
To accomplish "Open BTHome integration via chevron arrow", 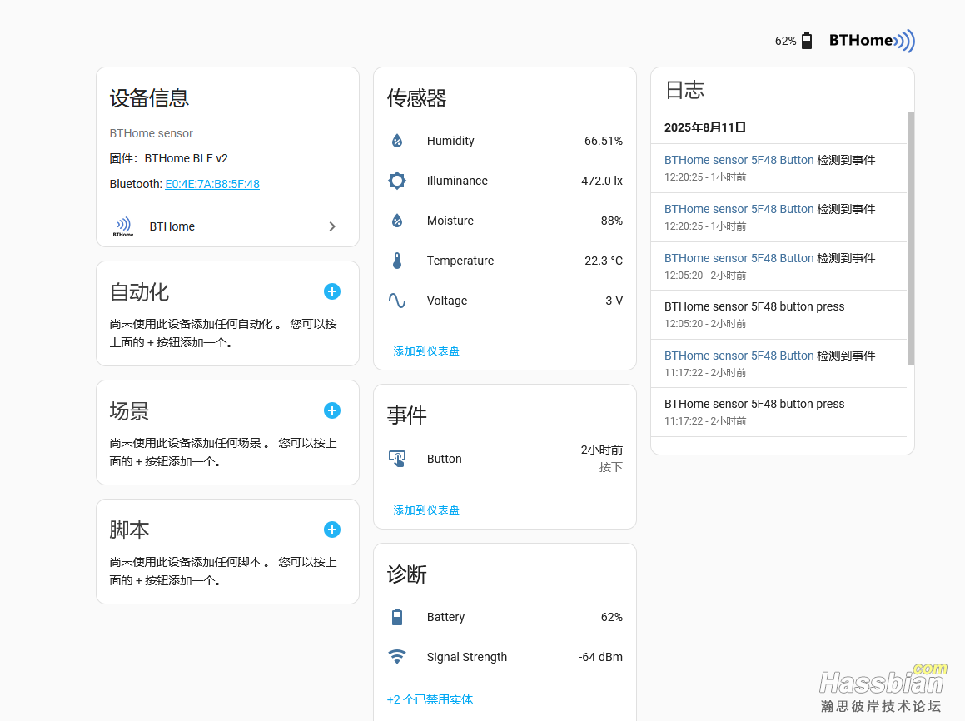I will pos(332,226).
